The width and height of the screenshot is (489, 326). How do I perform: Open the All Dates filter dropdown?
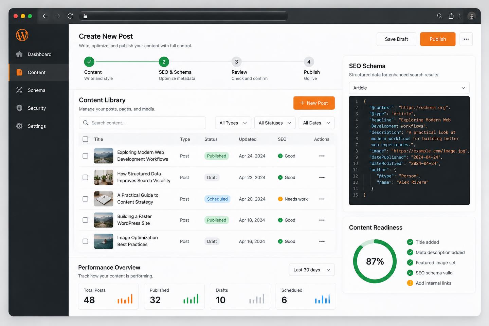(316, 123)
